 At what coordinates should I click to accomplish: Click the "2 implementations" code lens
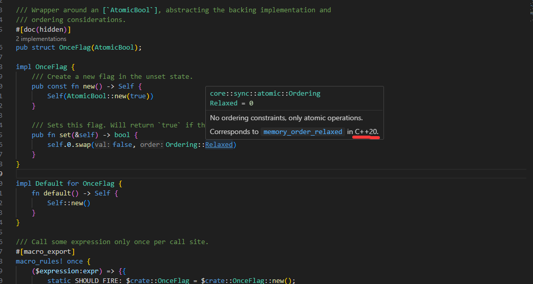[41, 39]
